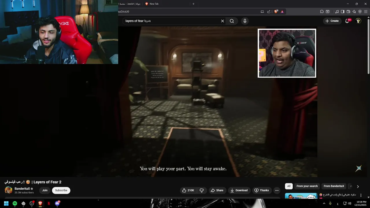Open BanderitaX channel avatar
Image resolution: width=370 pixels, height=208 pixels.
pyautogui.click(x=8, y=190)
